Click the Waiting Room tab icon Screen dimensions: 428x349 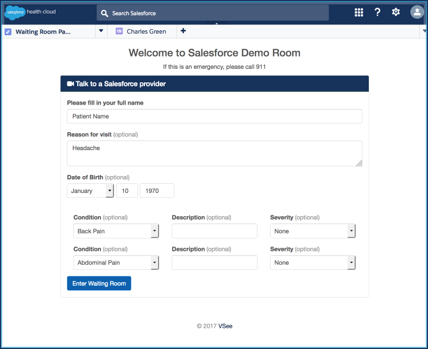[8, 32]
